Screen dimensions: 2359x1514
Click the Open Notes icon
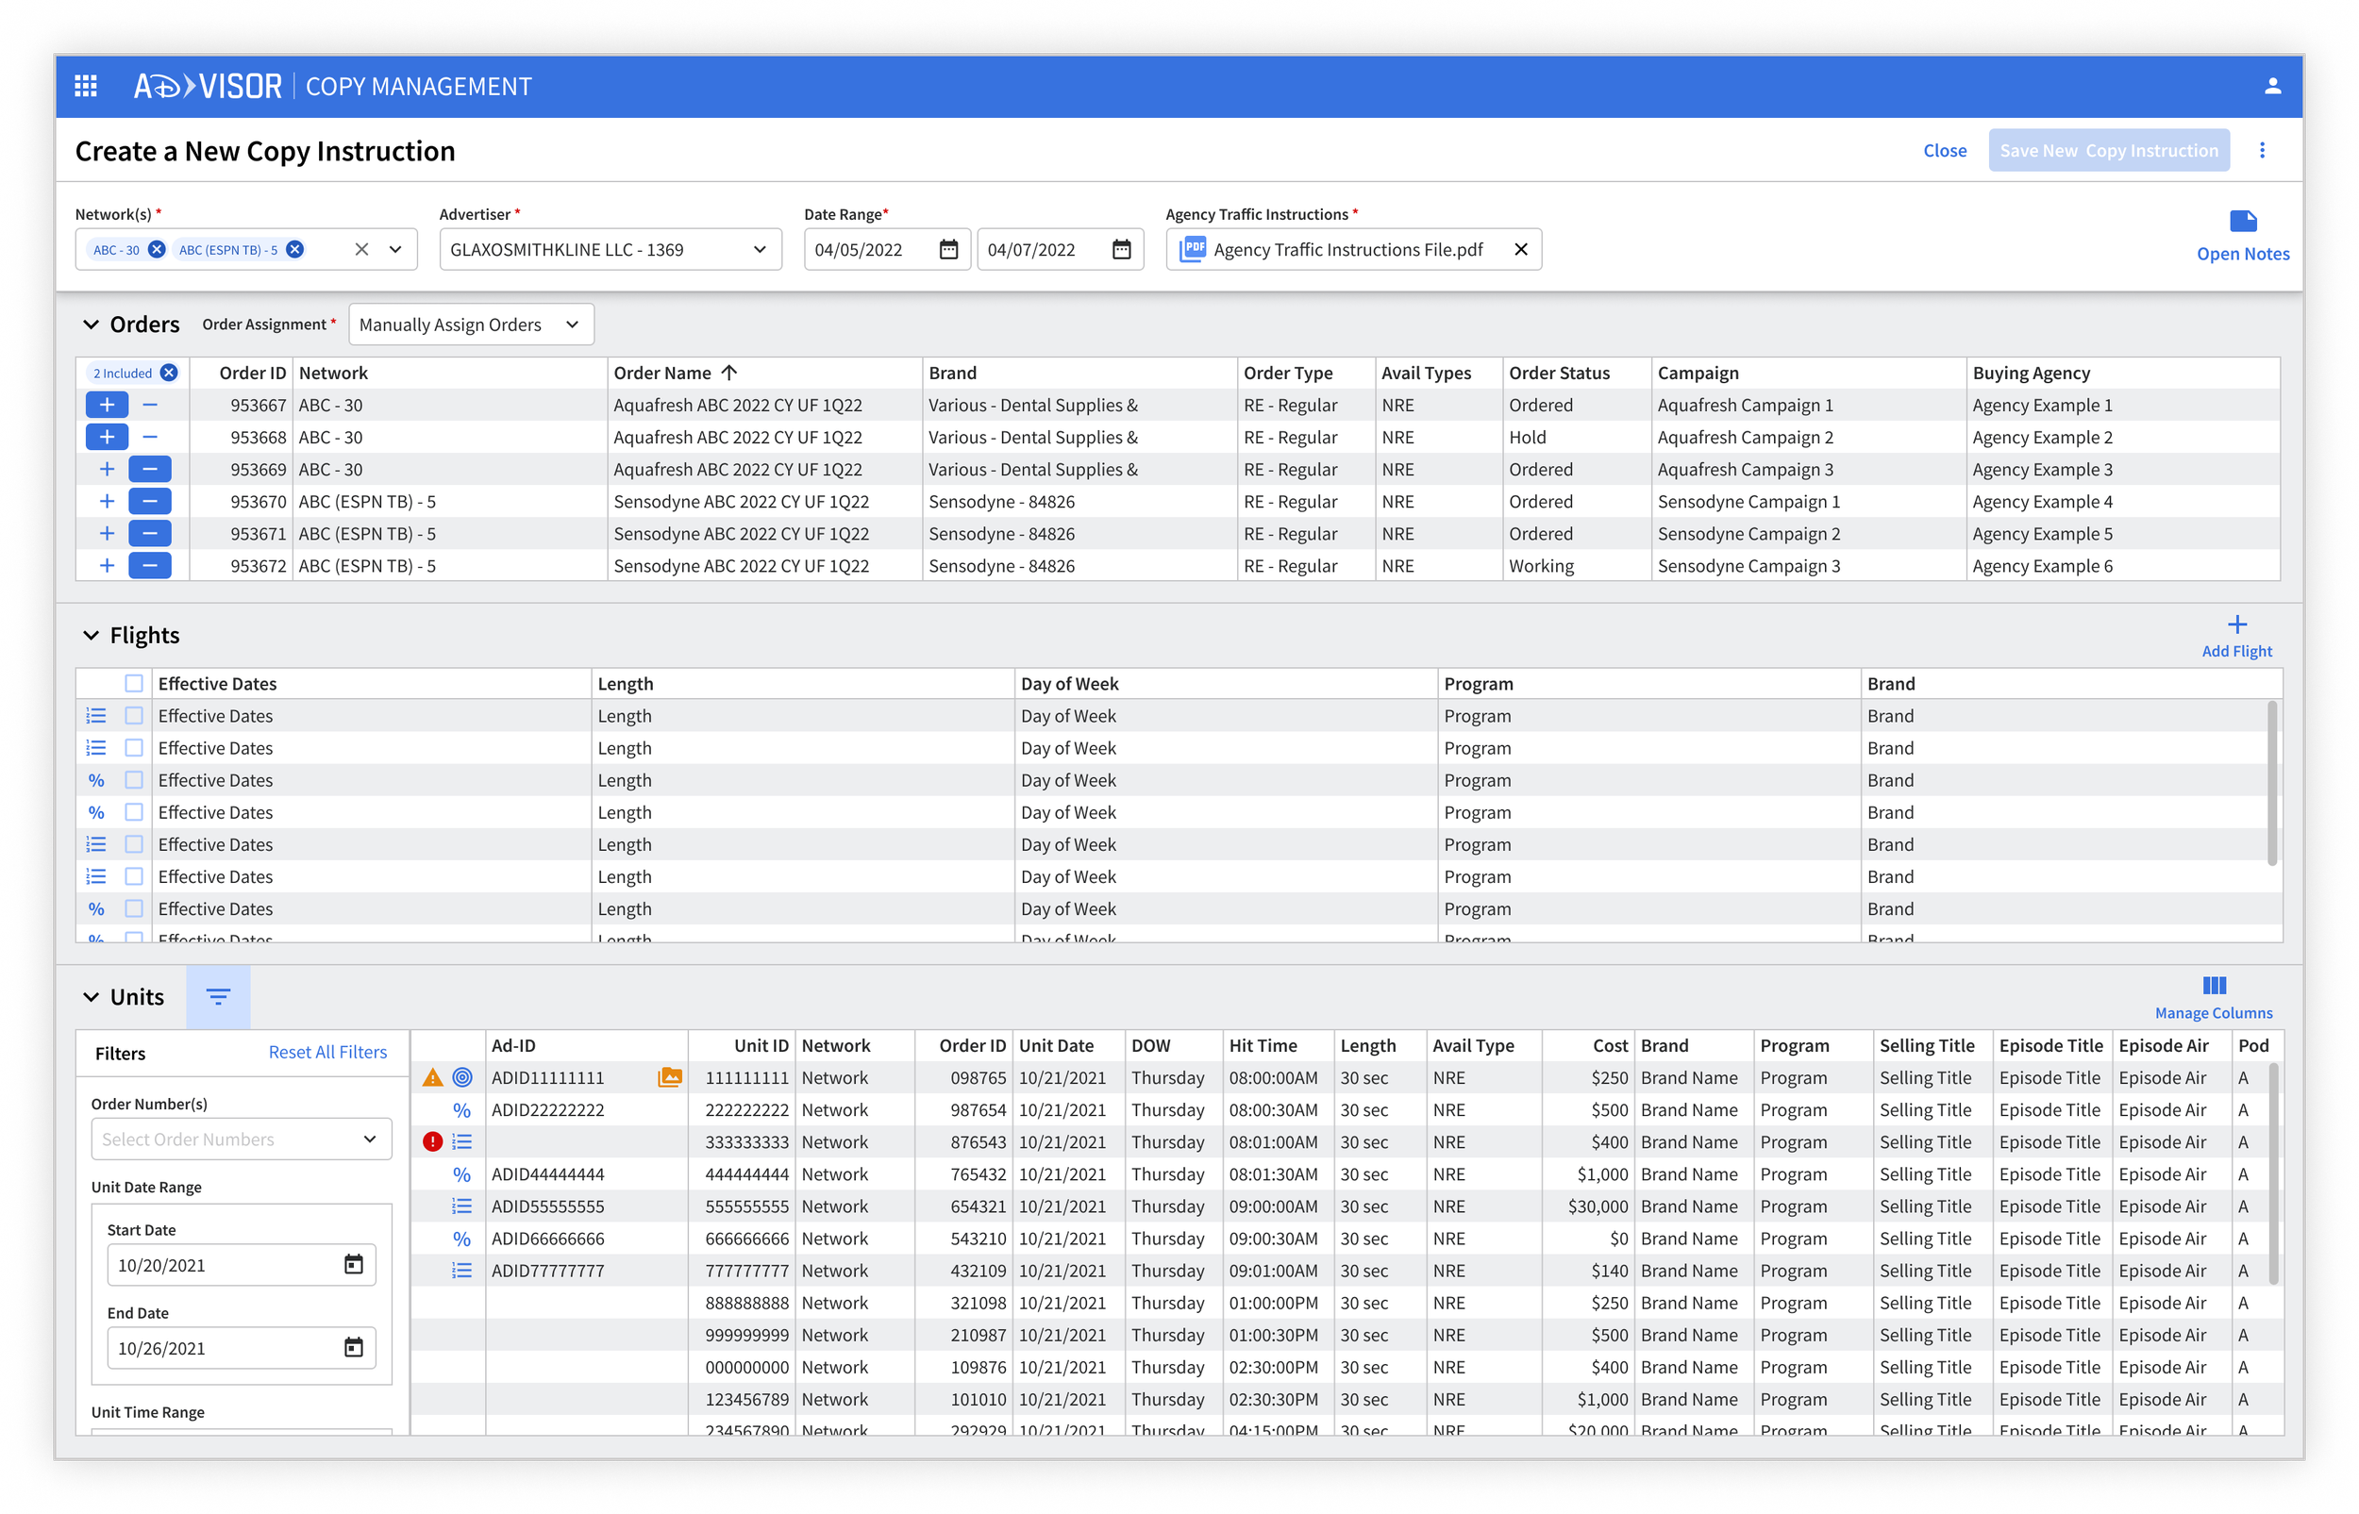(x=2243, y=223)
